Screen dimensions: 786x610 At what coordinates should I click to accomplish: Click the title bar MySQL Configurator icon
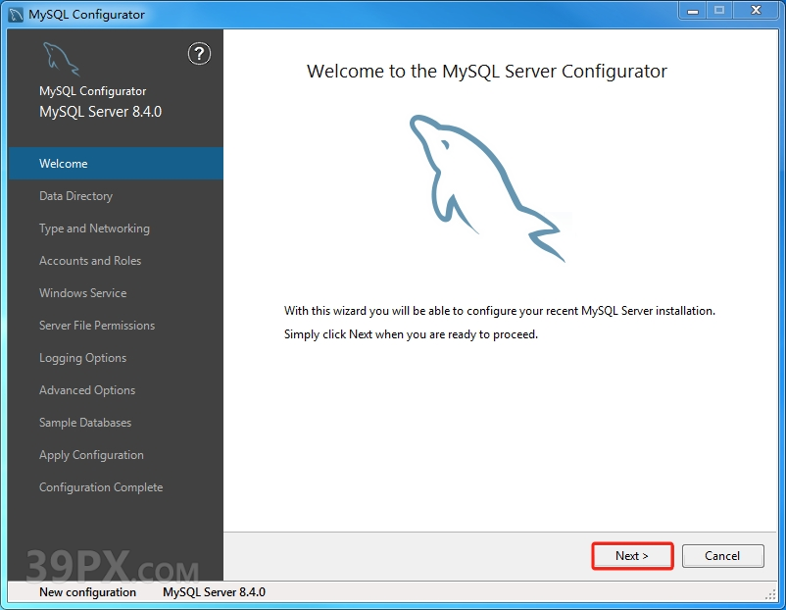16,15
